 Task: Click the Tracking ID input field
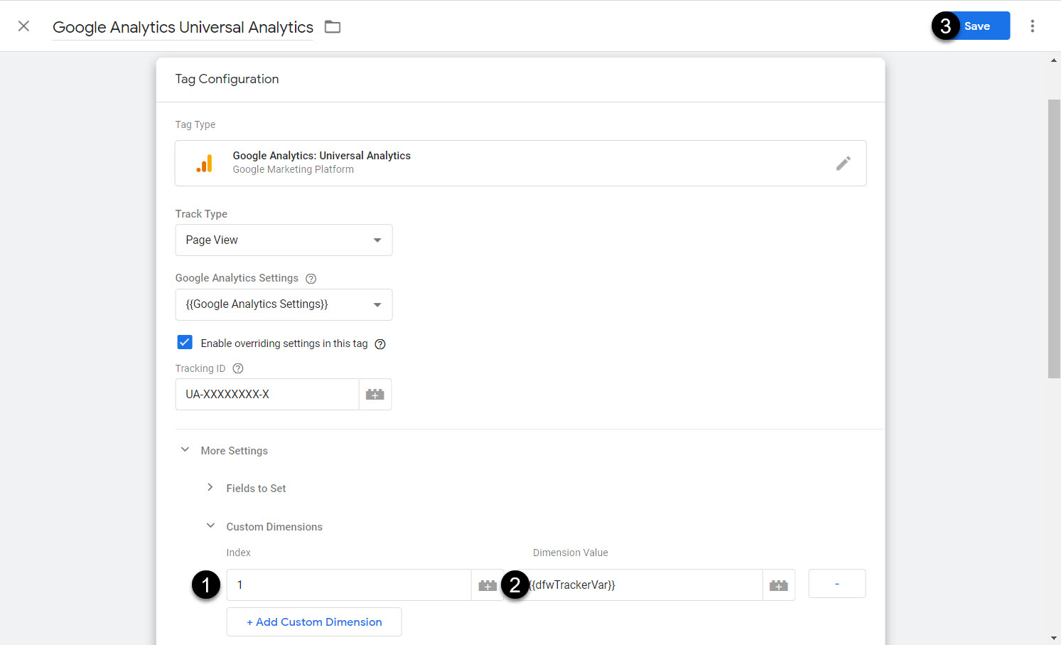pos(267,395)
